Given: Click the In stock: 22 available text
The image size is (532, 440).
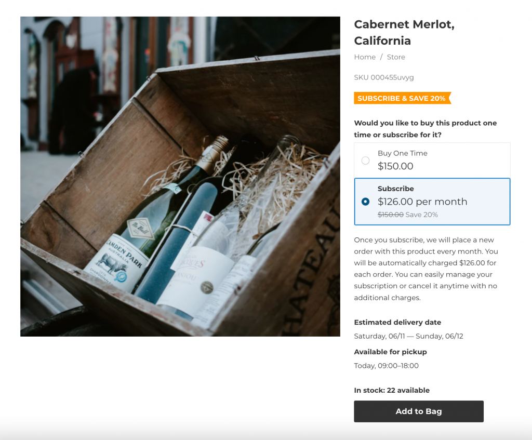Looking at the screenshot, I should click(x=392, y=390).
